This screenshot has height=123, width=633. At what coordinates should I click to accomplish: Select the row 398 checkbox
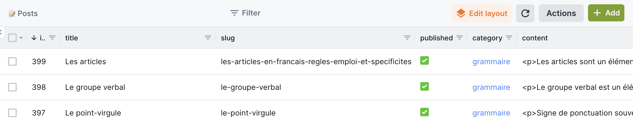pyautogui.click(x=12, y=87)
